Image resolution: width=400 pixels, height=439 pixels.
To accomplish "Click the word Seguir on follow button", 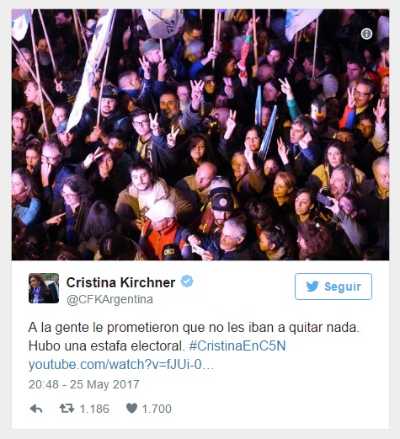I will point(343,286).
